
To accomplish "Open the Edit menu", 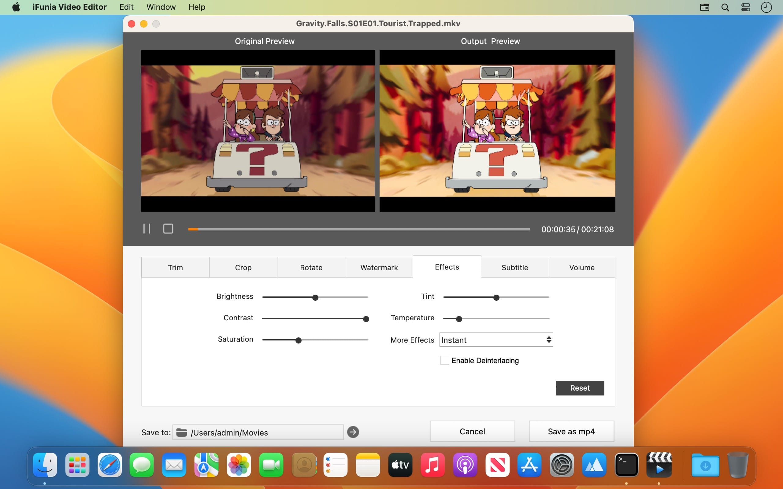I will coord(126,7).
